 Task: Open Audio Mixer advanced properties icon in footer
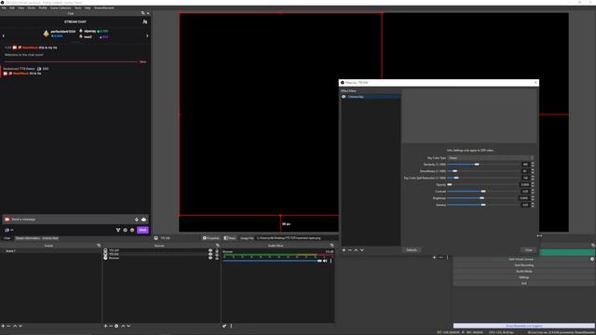click(224, 326)
